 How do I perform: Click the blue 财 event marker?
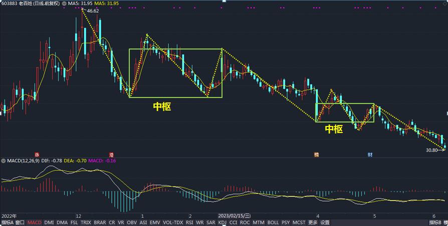pyautogui.click(x=370, y=155)
